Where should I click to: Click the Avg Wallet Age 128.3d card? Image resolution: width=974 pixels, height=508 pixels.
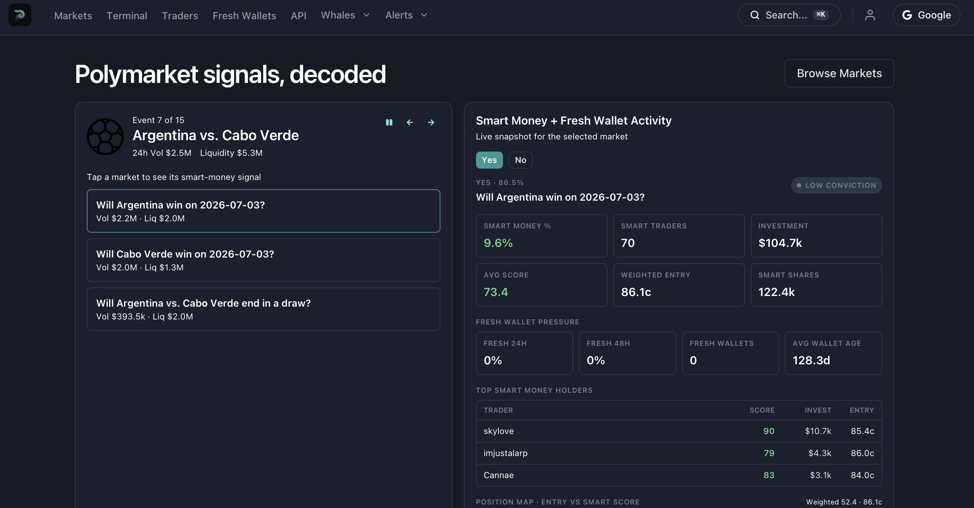[x=833, y=353]
